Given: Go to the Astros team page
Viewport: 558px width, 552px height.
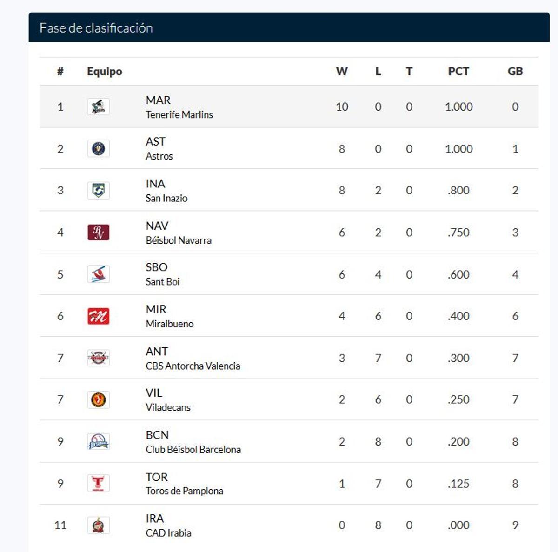Looking at the screenshot, I should 159,156.
